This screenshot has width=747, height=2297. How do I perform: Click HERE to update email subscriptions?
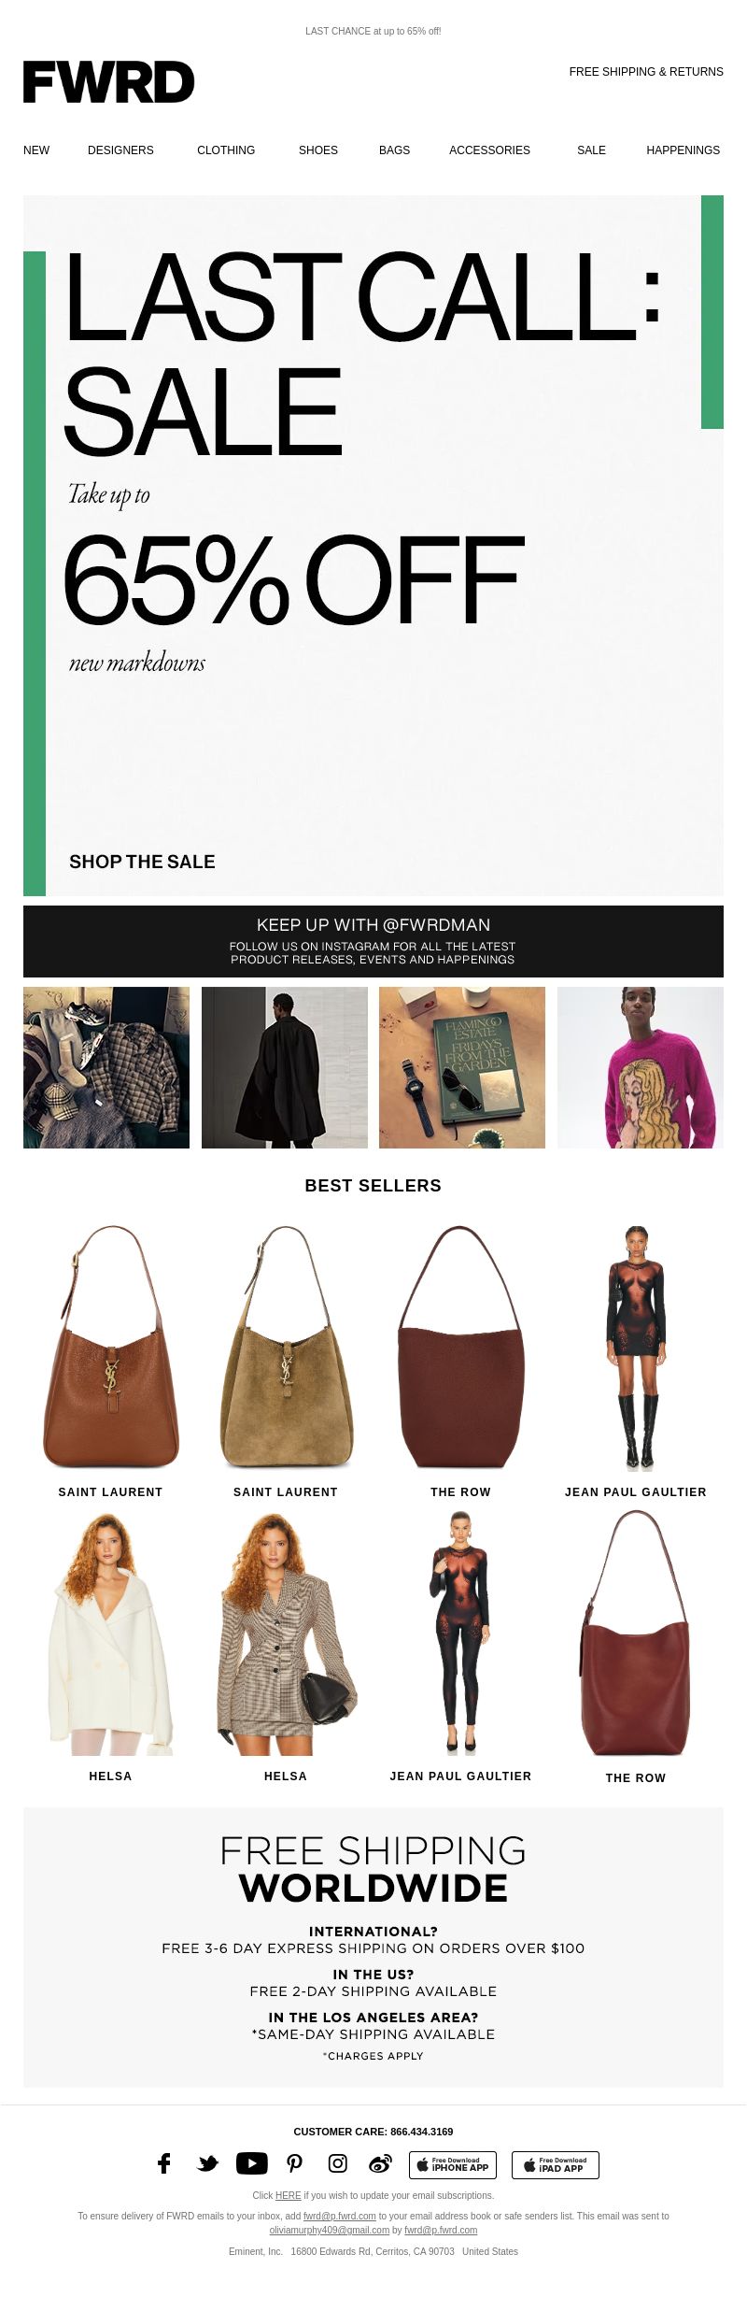(289, 2195)
